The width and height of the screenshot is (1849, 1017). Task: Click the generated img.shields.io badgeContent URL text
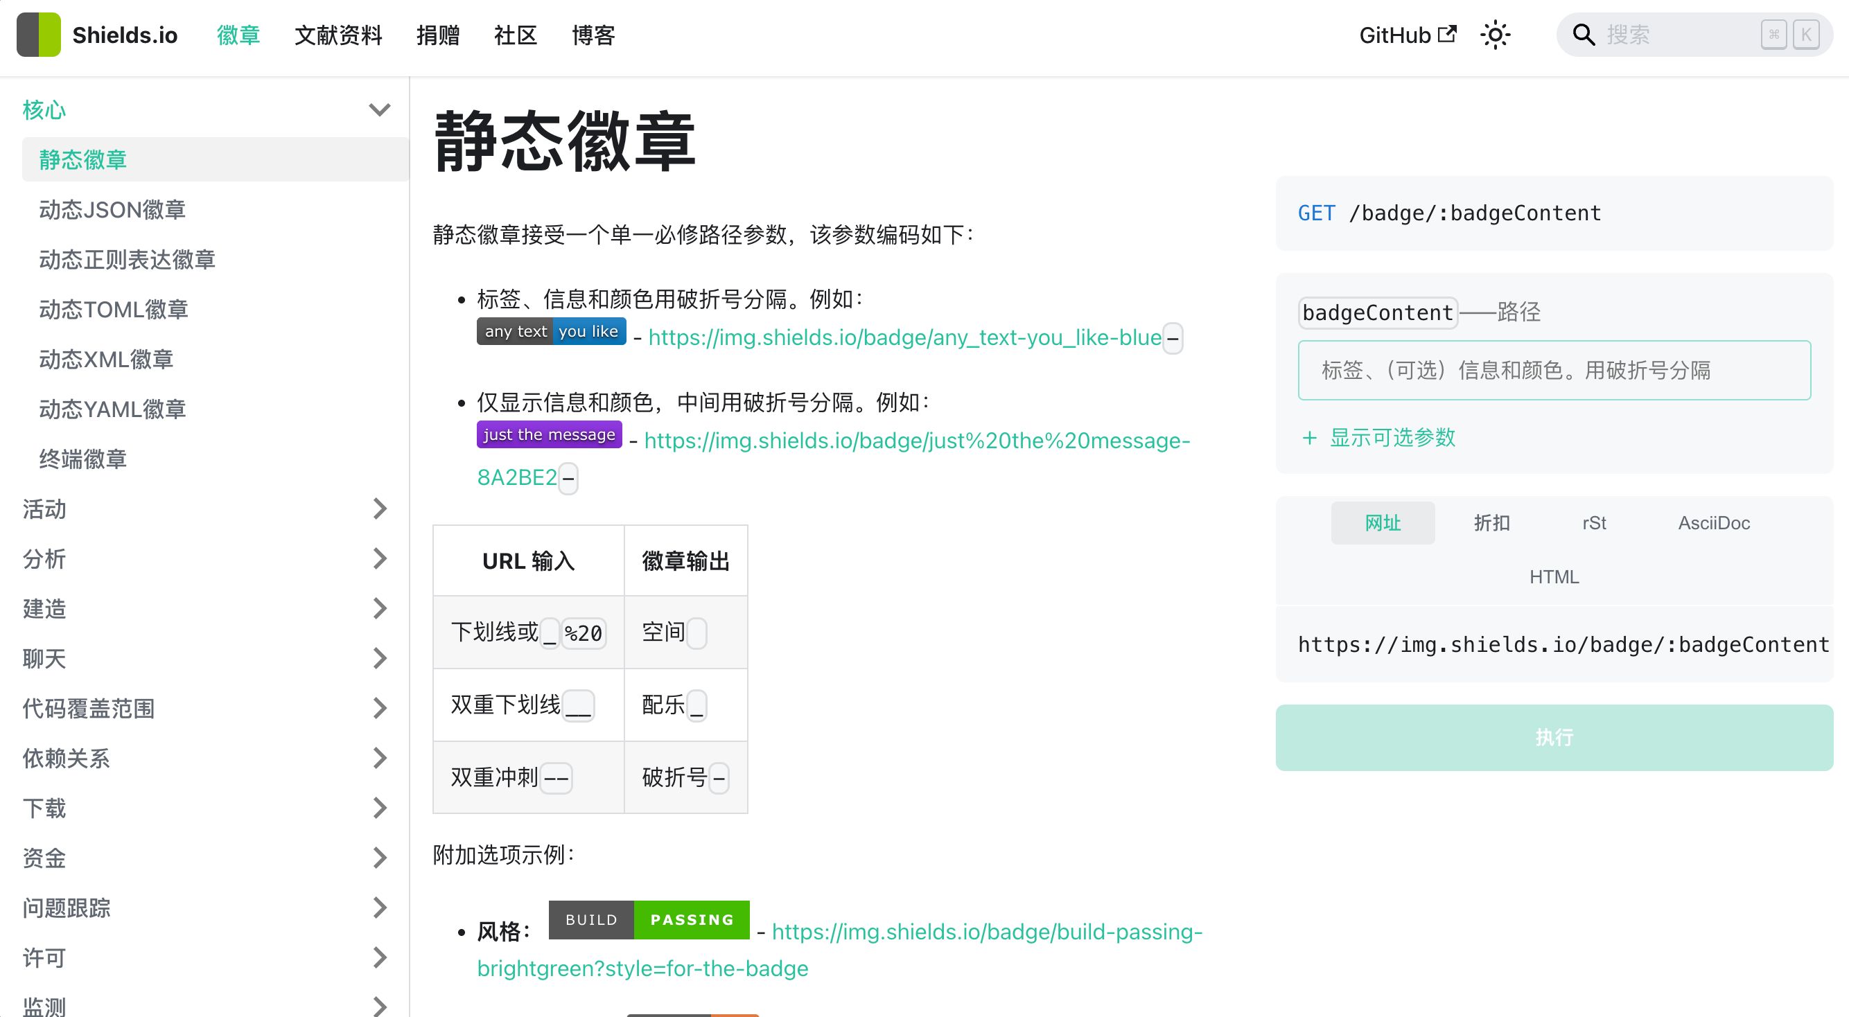coord(1563,644)
